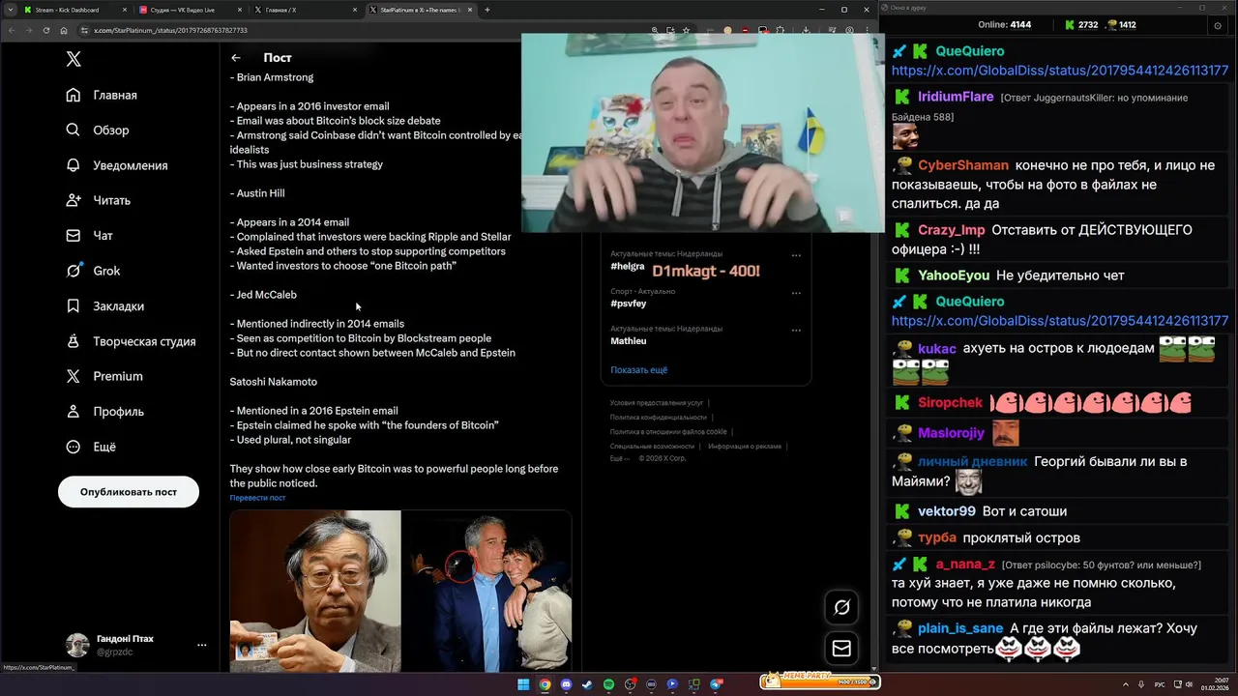Open Читать in the sidebar
The width and height of the screenshot is (1238, 696).
[100, 200]
